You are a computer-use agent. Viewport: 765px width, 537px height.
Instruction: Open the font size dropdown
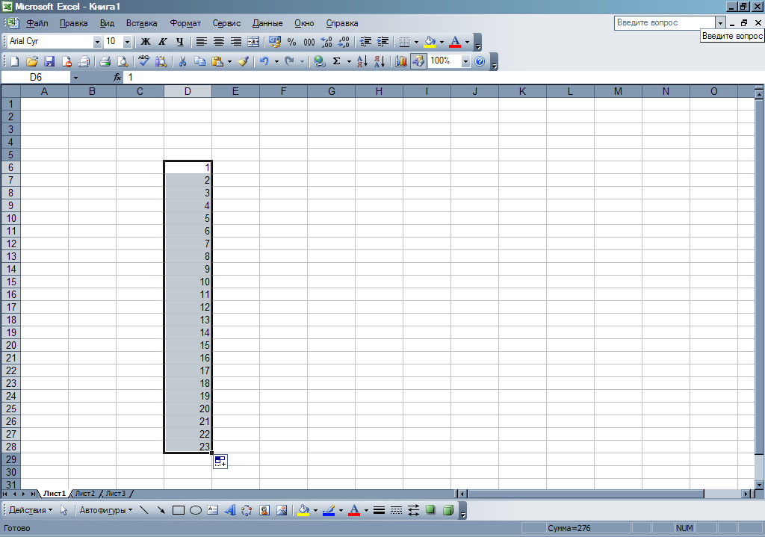click(127, 42)
